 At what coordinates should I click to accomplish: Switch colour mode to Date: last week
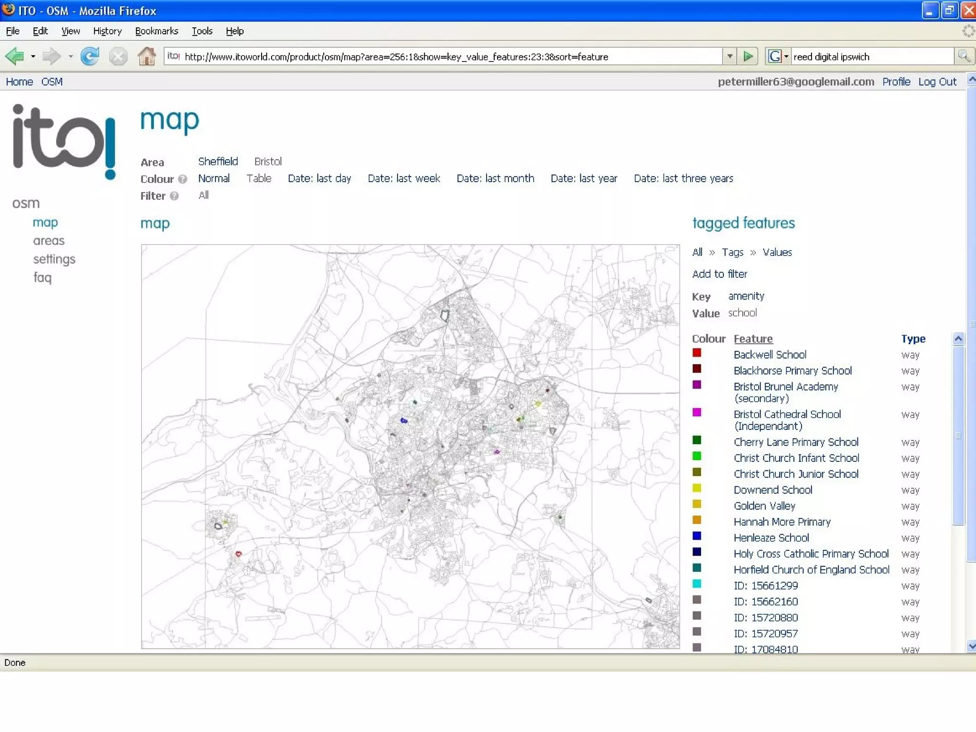tap(404, 179)
